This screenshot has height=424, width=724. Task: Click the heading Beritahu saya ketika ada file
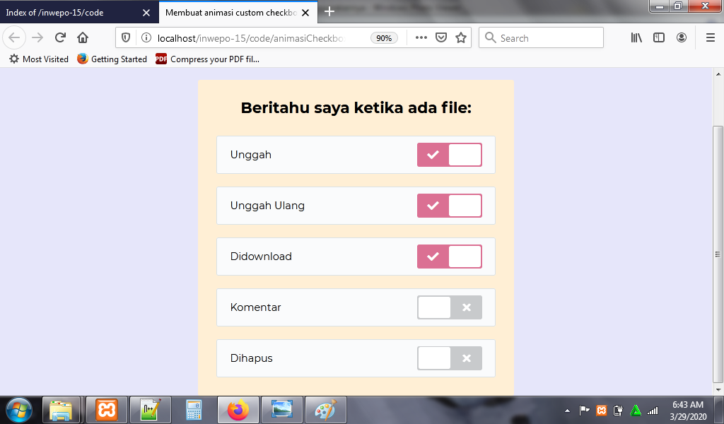tap(356, 108)
